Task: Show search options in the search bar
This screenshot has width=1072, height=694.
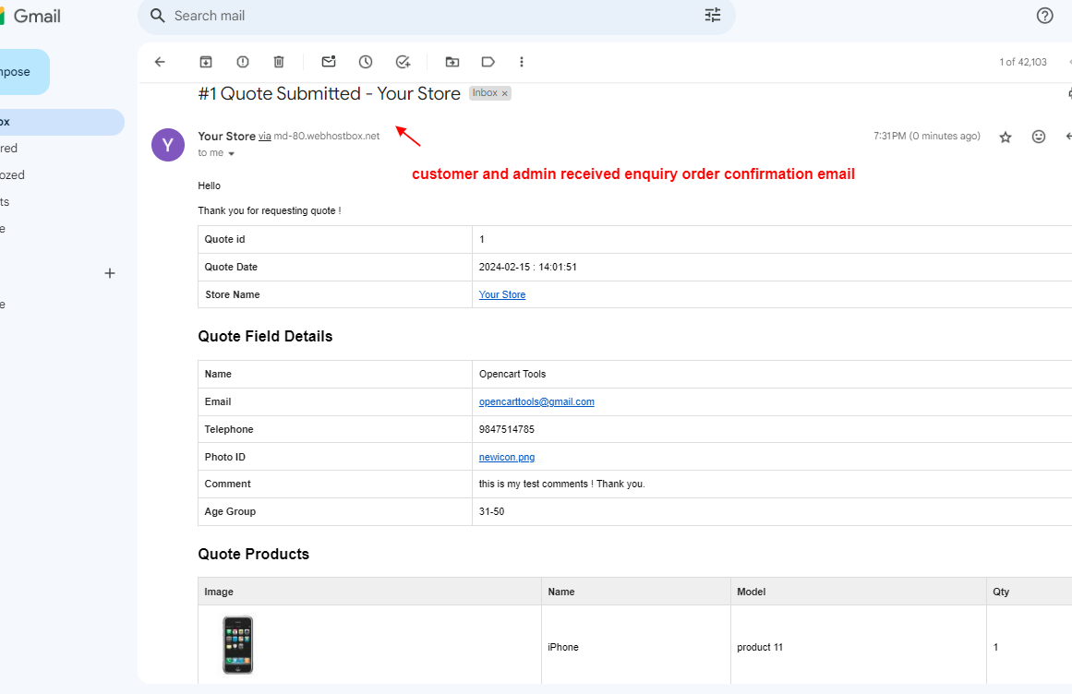Action: point(713,16)
